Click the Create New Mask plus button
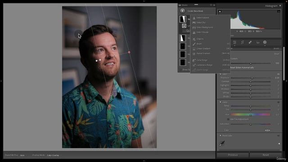Viewport: 288px width, 162px height. (182, 11)
